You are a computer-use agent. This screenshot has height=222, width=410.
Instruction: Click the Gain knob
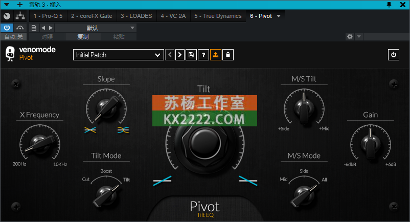[x=371, y=143]
